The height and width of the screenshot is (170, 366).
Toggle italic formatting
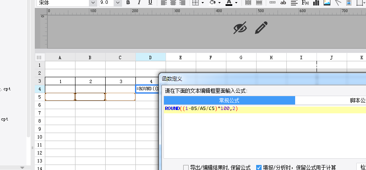tap(139, 3)
